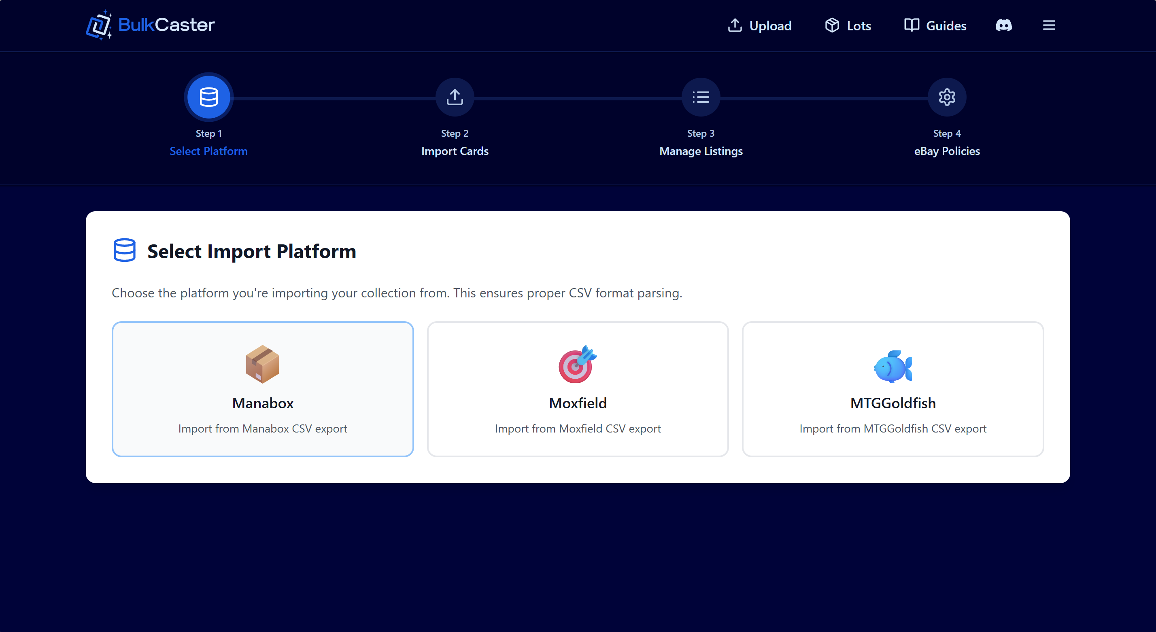
Task: Click the Step 3 list circle icon
Action: click(701, 97)
